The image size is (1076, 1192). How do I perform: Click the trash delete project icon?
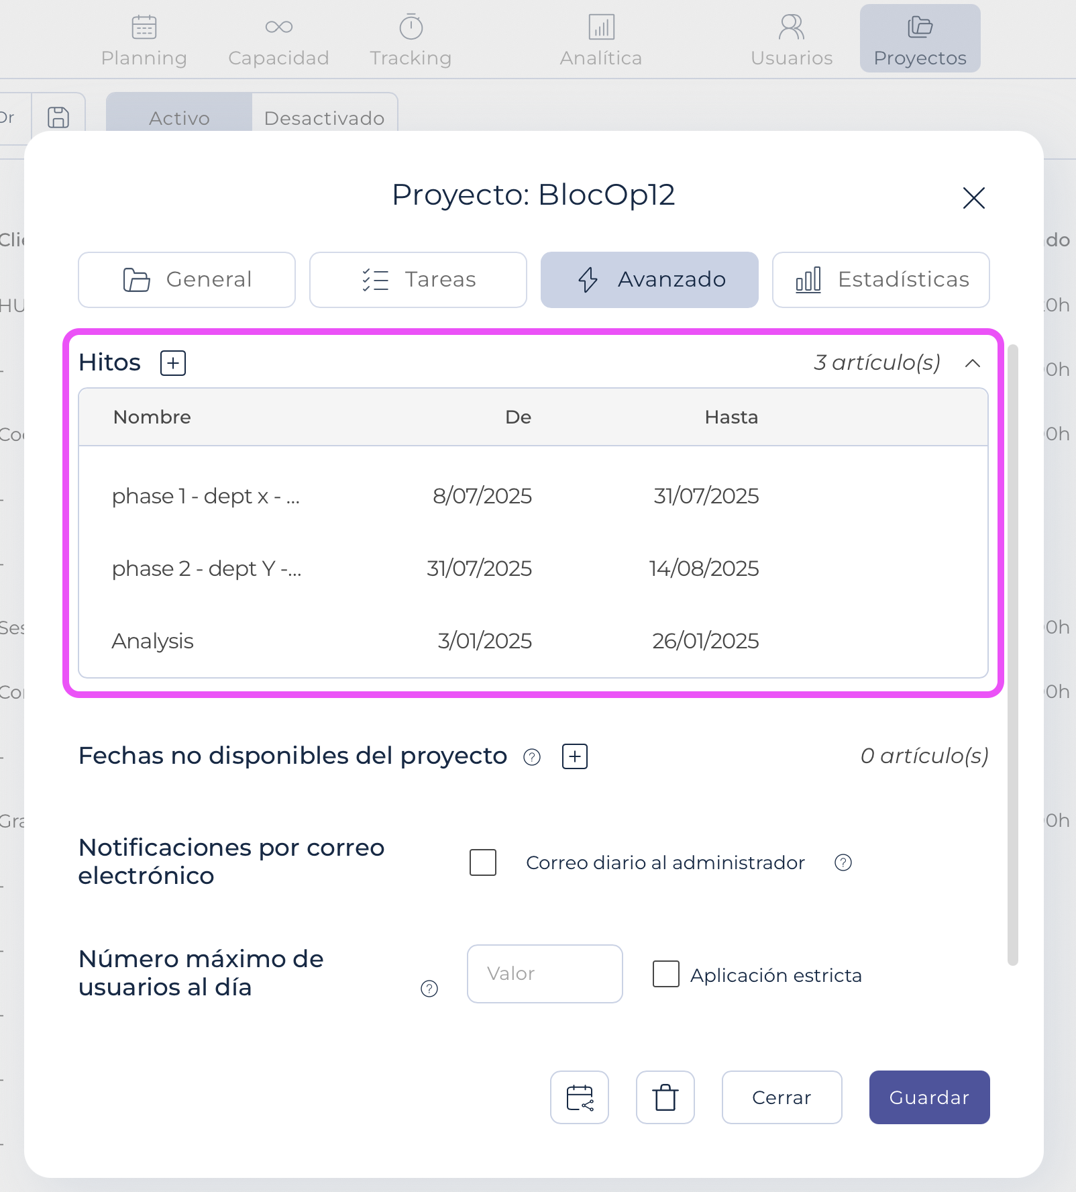pyautogui.click(x=665, y=1097)
